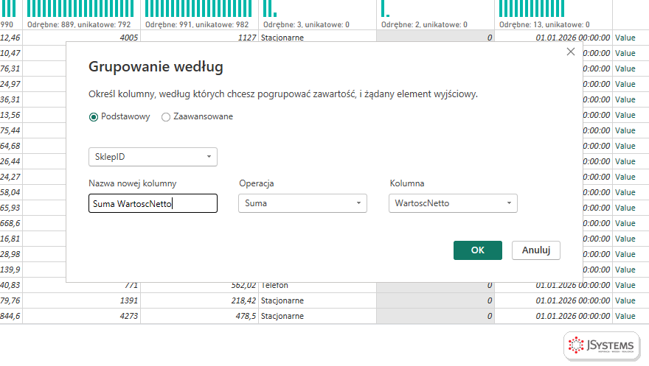Screen dimensions: 649x366
Task: Click the cell with value 139,9
Action: [11, 270]
